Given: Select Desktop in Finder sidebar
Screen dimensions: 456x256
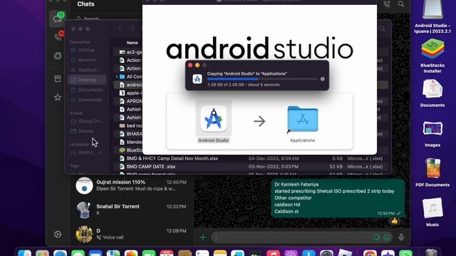Looking at the screenshot, I should 86,80.
